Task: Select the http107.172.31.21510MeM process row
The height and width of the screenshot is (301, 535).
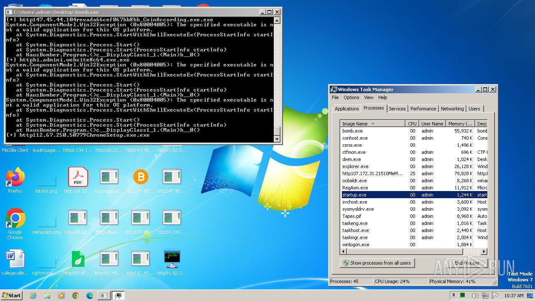Action: point(414,173)
